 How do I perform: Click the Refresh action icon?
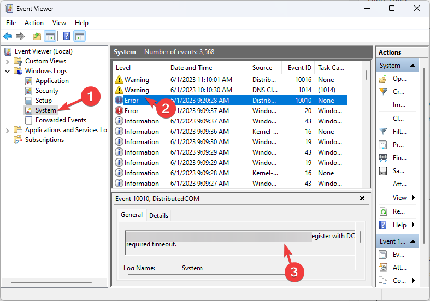pyautogui.click(x=383, y=211)
